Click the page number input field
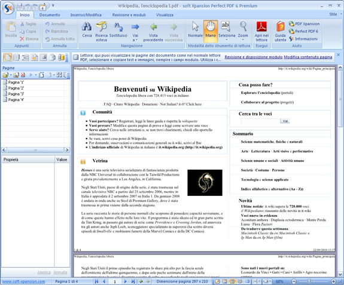The height and width of the screenshot is (285, 344). [x=114, y=282]
